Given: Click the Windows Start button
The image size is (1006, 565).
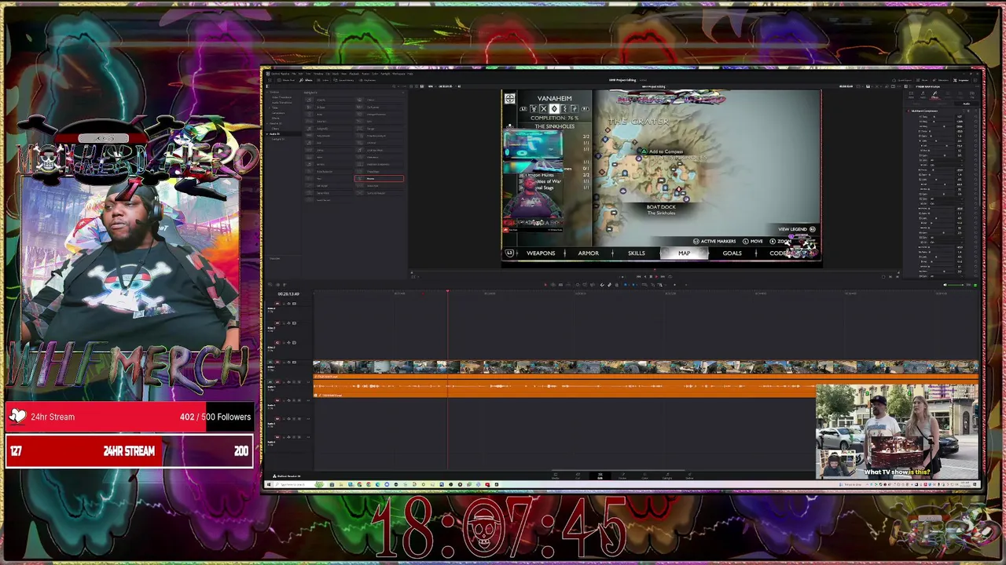Looking at the screenshot, I should 269,484.
